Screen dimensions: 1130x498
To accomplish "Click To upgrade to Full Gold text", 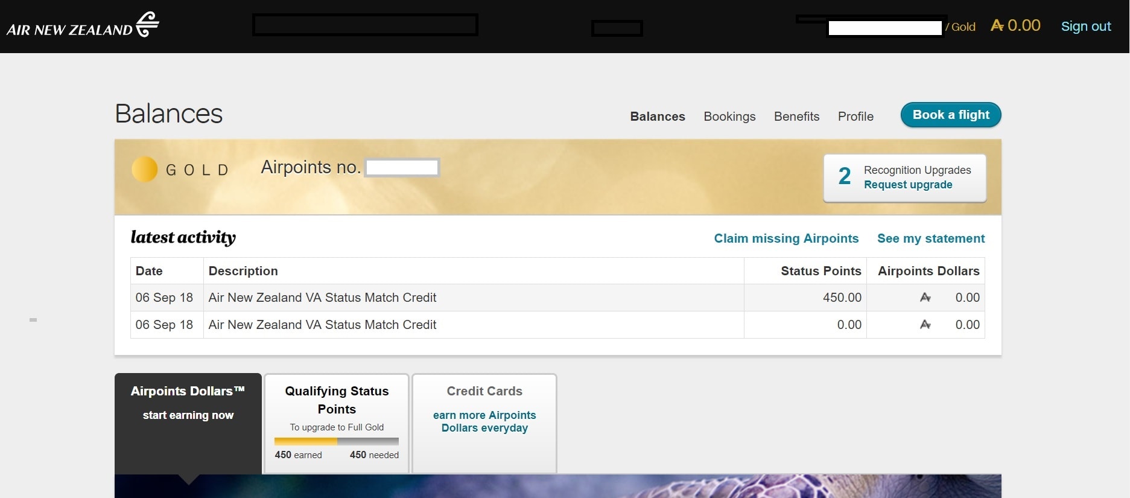I will coord(337,427).
